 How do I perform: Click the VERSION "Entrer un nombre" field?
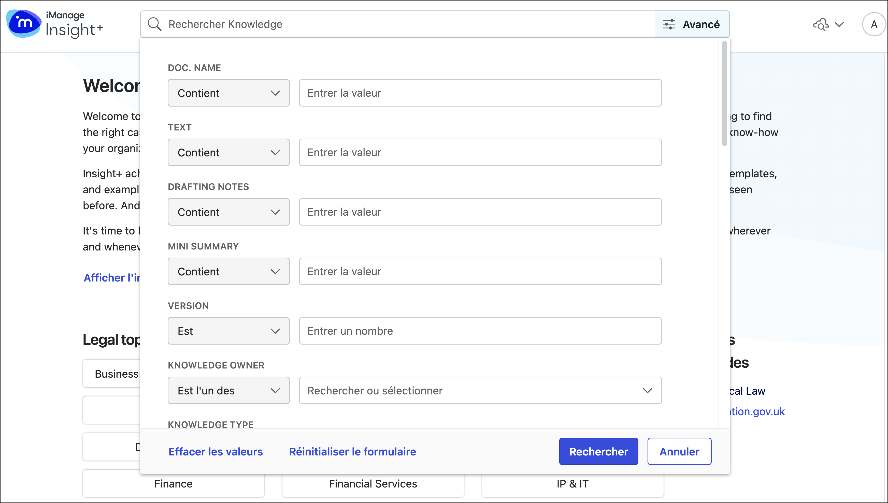(480, 331)
